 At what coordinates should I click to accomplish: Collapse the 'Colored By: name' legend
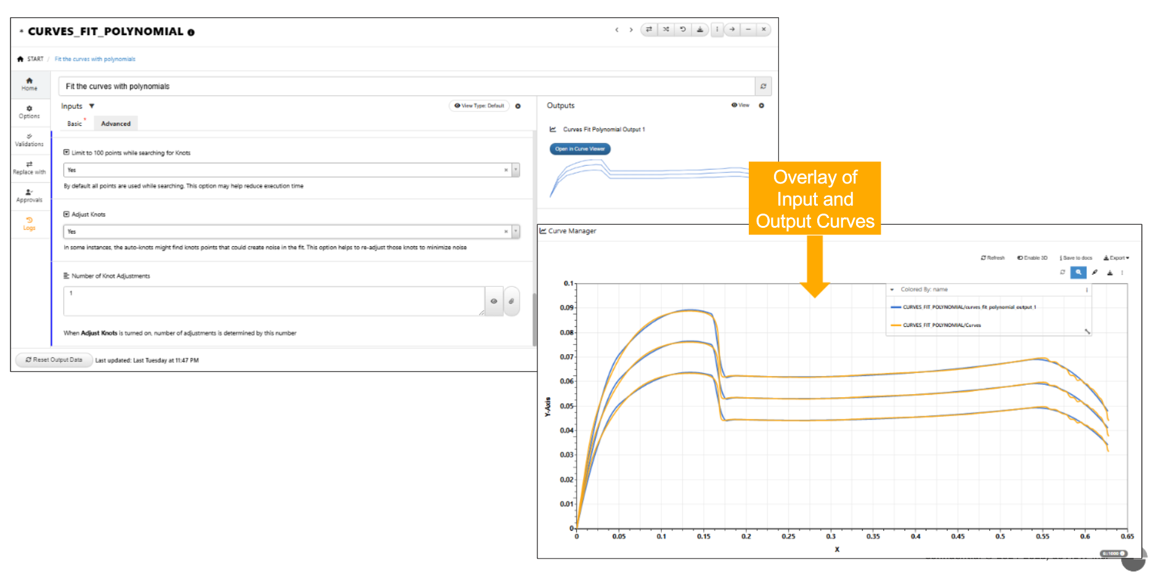coord(892,289)
